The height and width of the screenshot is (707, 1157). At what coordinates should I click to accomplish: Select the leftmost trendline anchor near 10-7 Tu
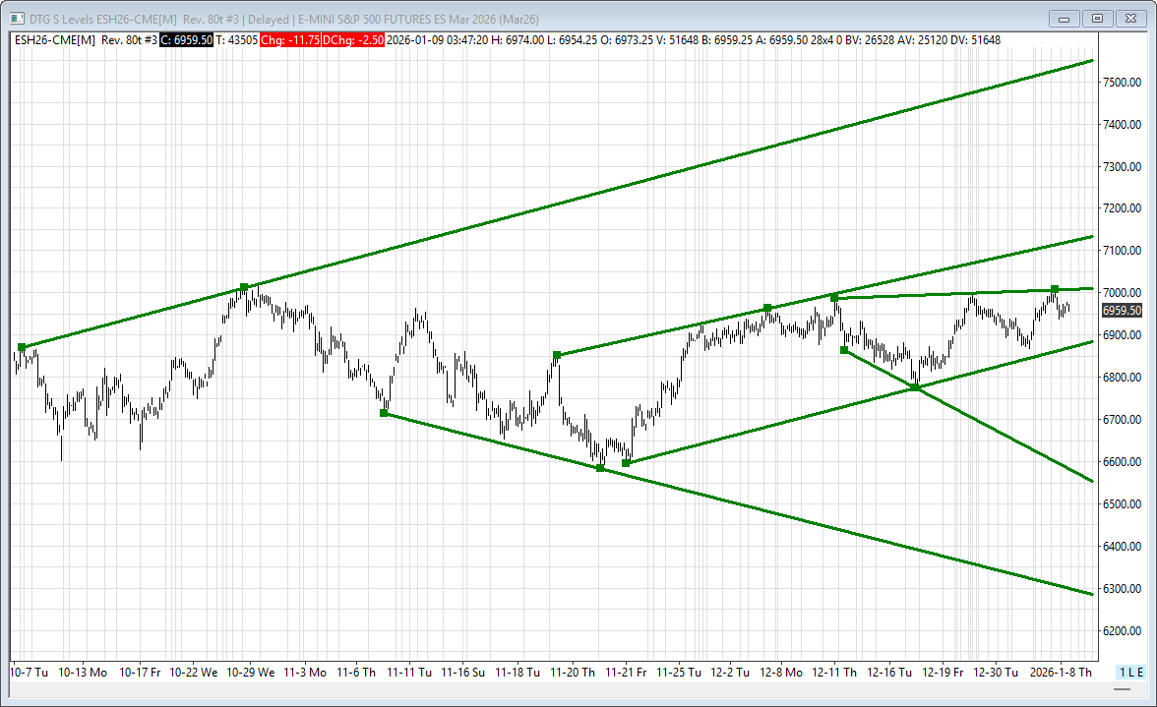coord(22,347)
